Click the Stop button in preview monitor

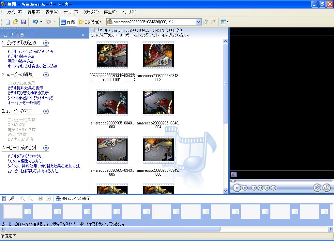point(245,188)
